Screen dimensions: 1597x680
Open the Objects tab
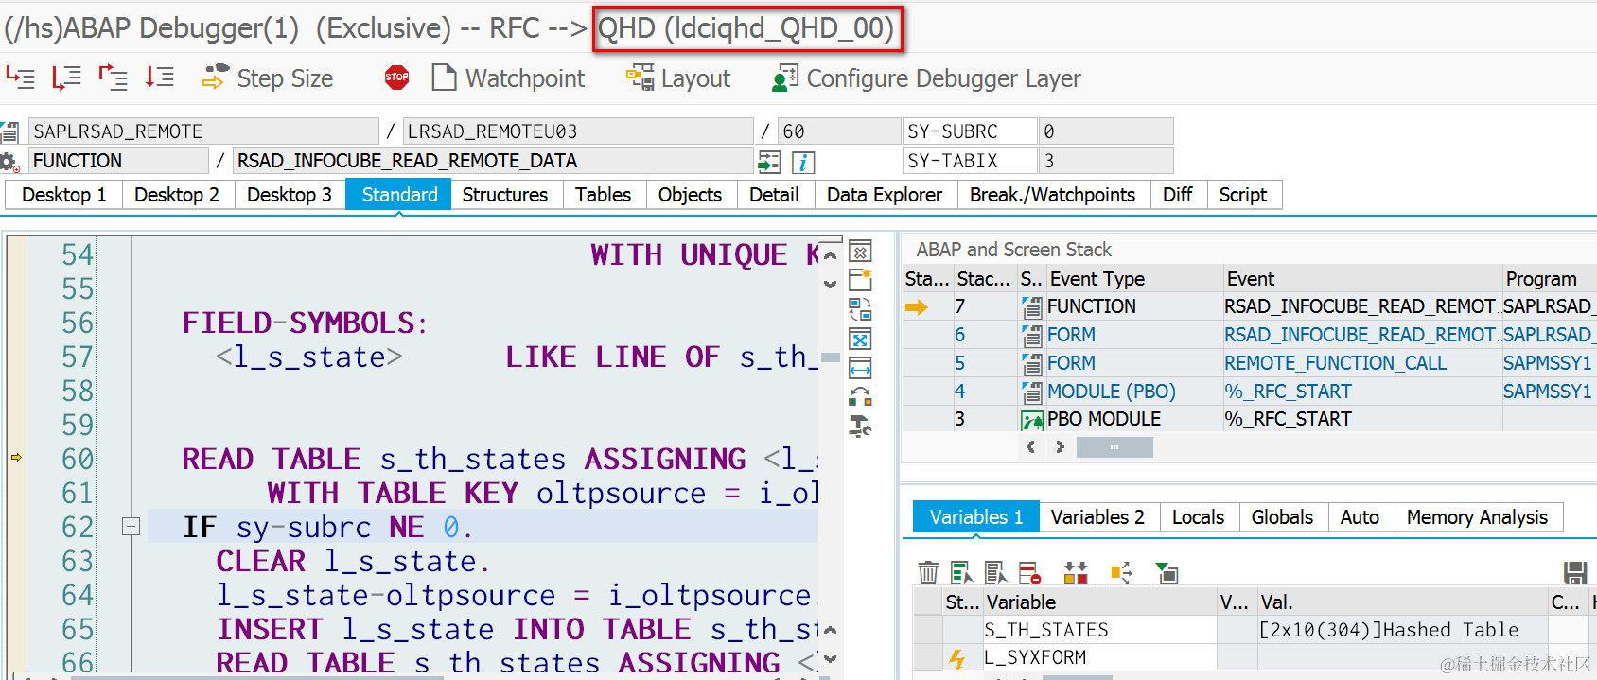(x=690, y=195)
